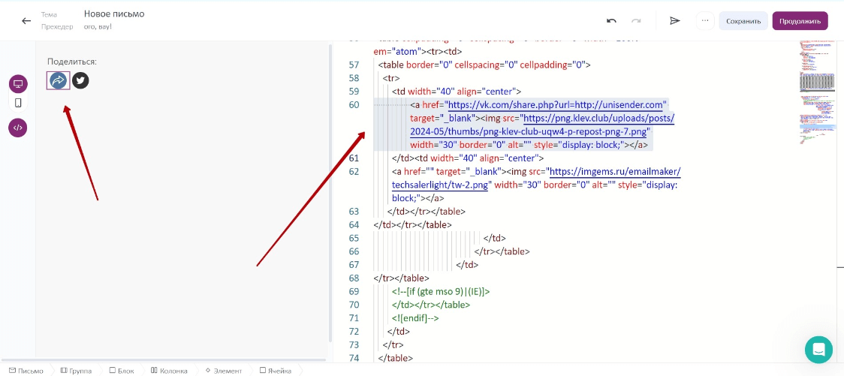
Task: Edit the preheader text ого, вау!
Action: 98,26
